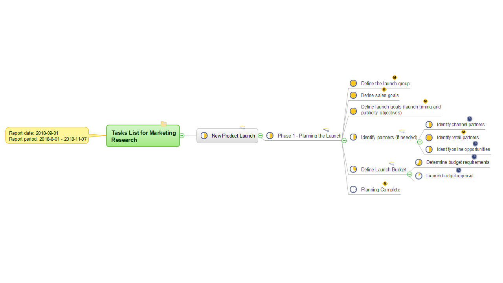Click summary task icon above Phase 1 topic

click(326, 130)
